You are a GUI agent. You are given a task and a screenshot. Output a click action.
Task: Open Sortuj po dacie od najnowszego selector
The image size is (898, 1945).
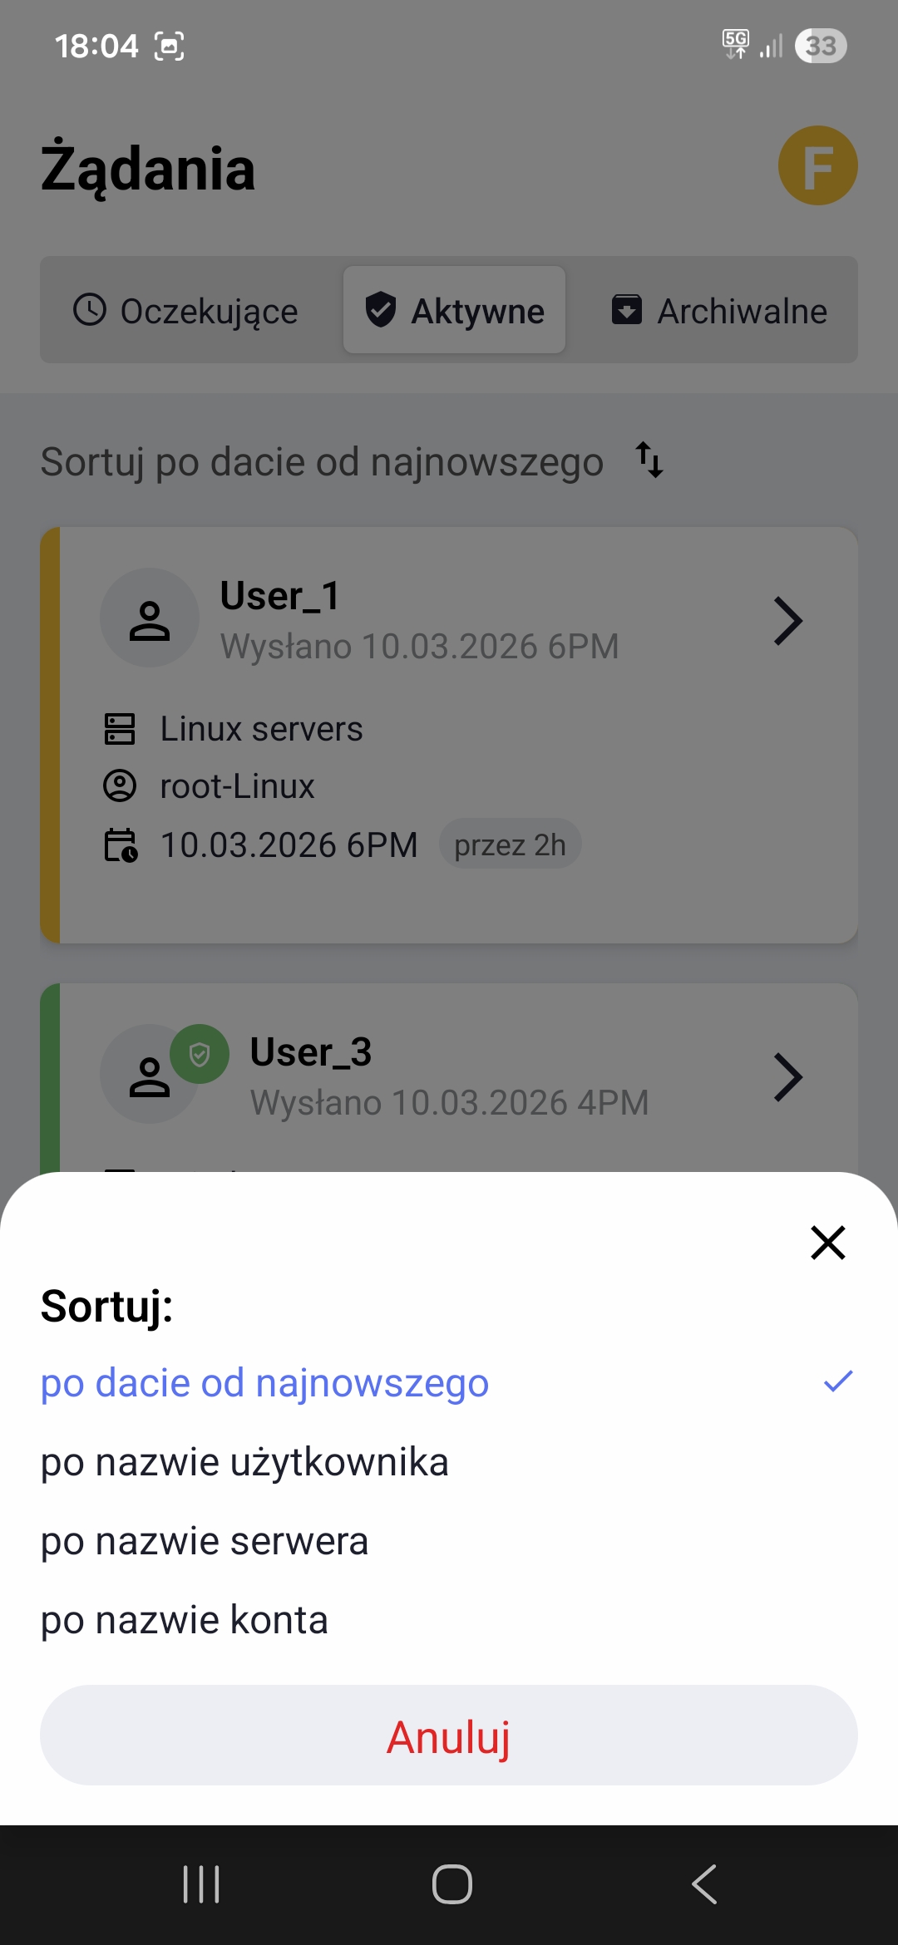tap(353, 461)
